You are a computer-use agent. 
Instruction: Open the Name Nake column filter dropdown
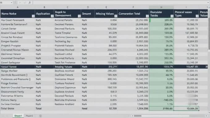(x=33, y=16)
